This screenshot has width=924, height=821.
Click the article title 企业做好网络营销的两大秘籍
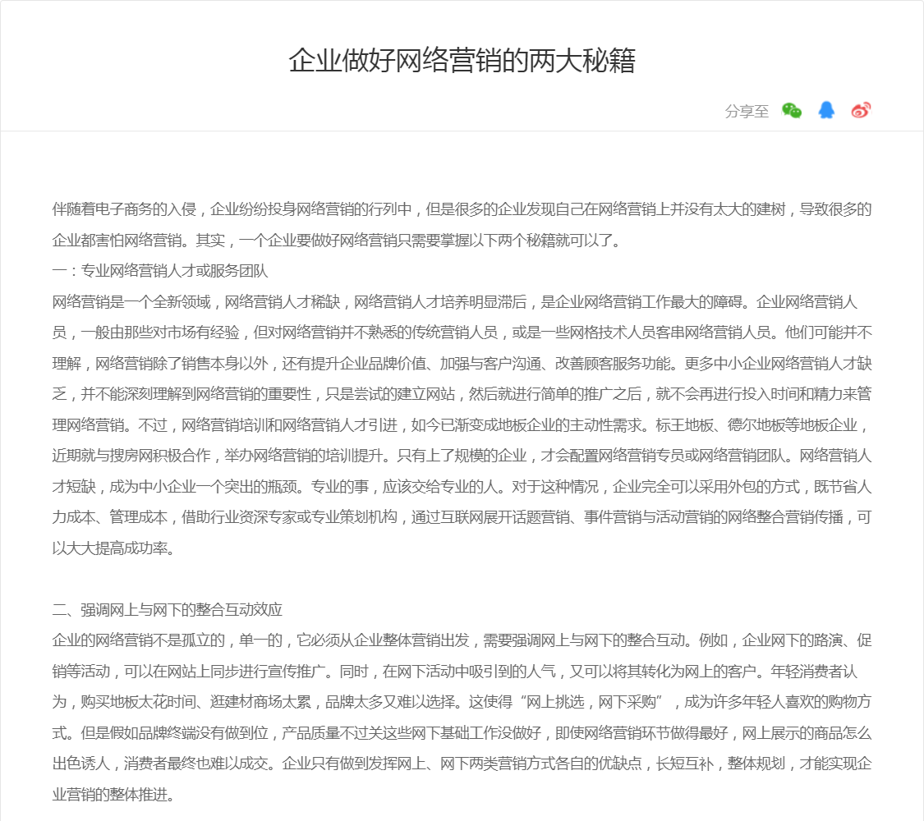(x=462, y=61)
